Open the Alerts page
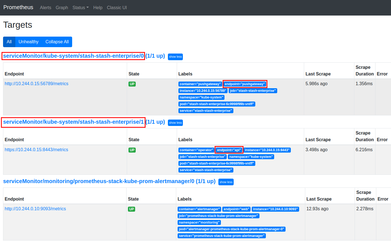The width and height of the screenshot is (391, 243). tap(46, 7)
